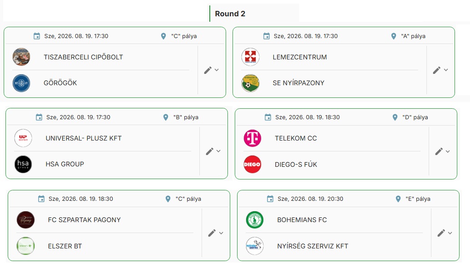Open dropdown arrow for HSA Group match
This screenshot has height=267, width=470.
point(218,151)
